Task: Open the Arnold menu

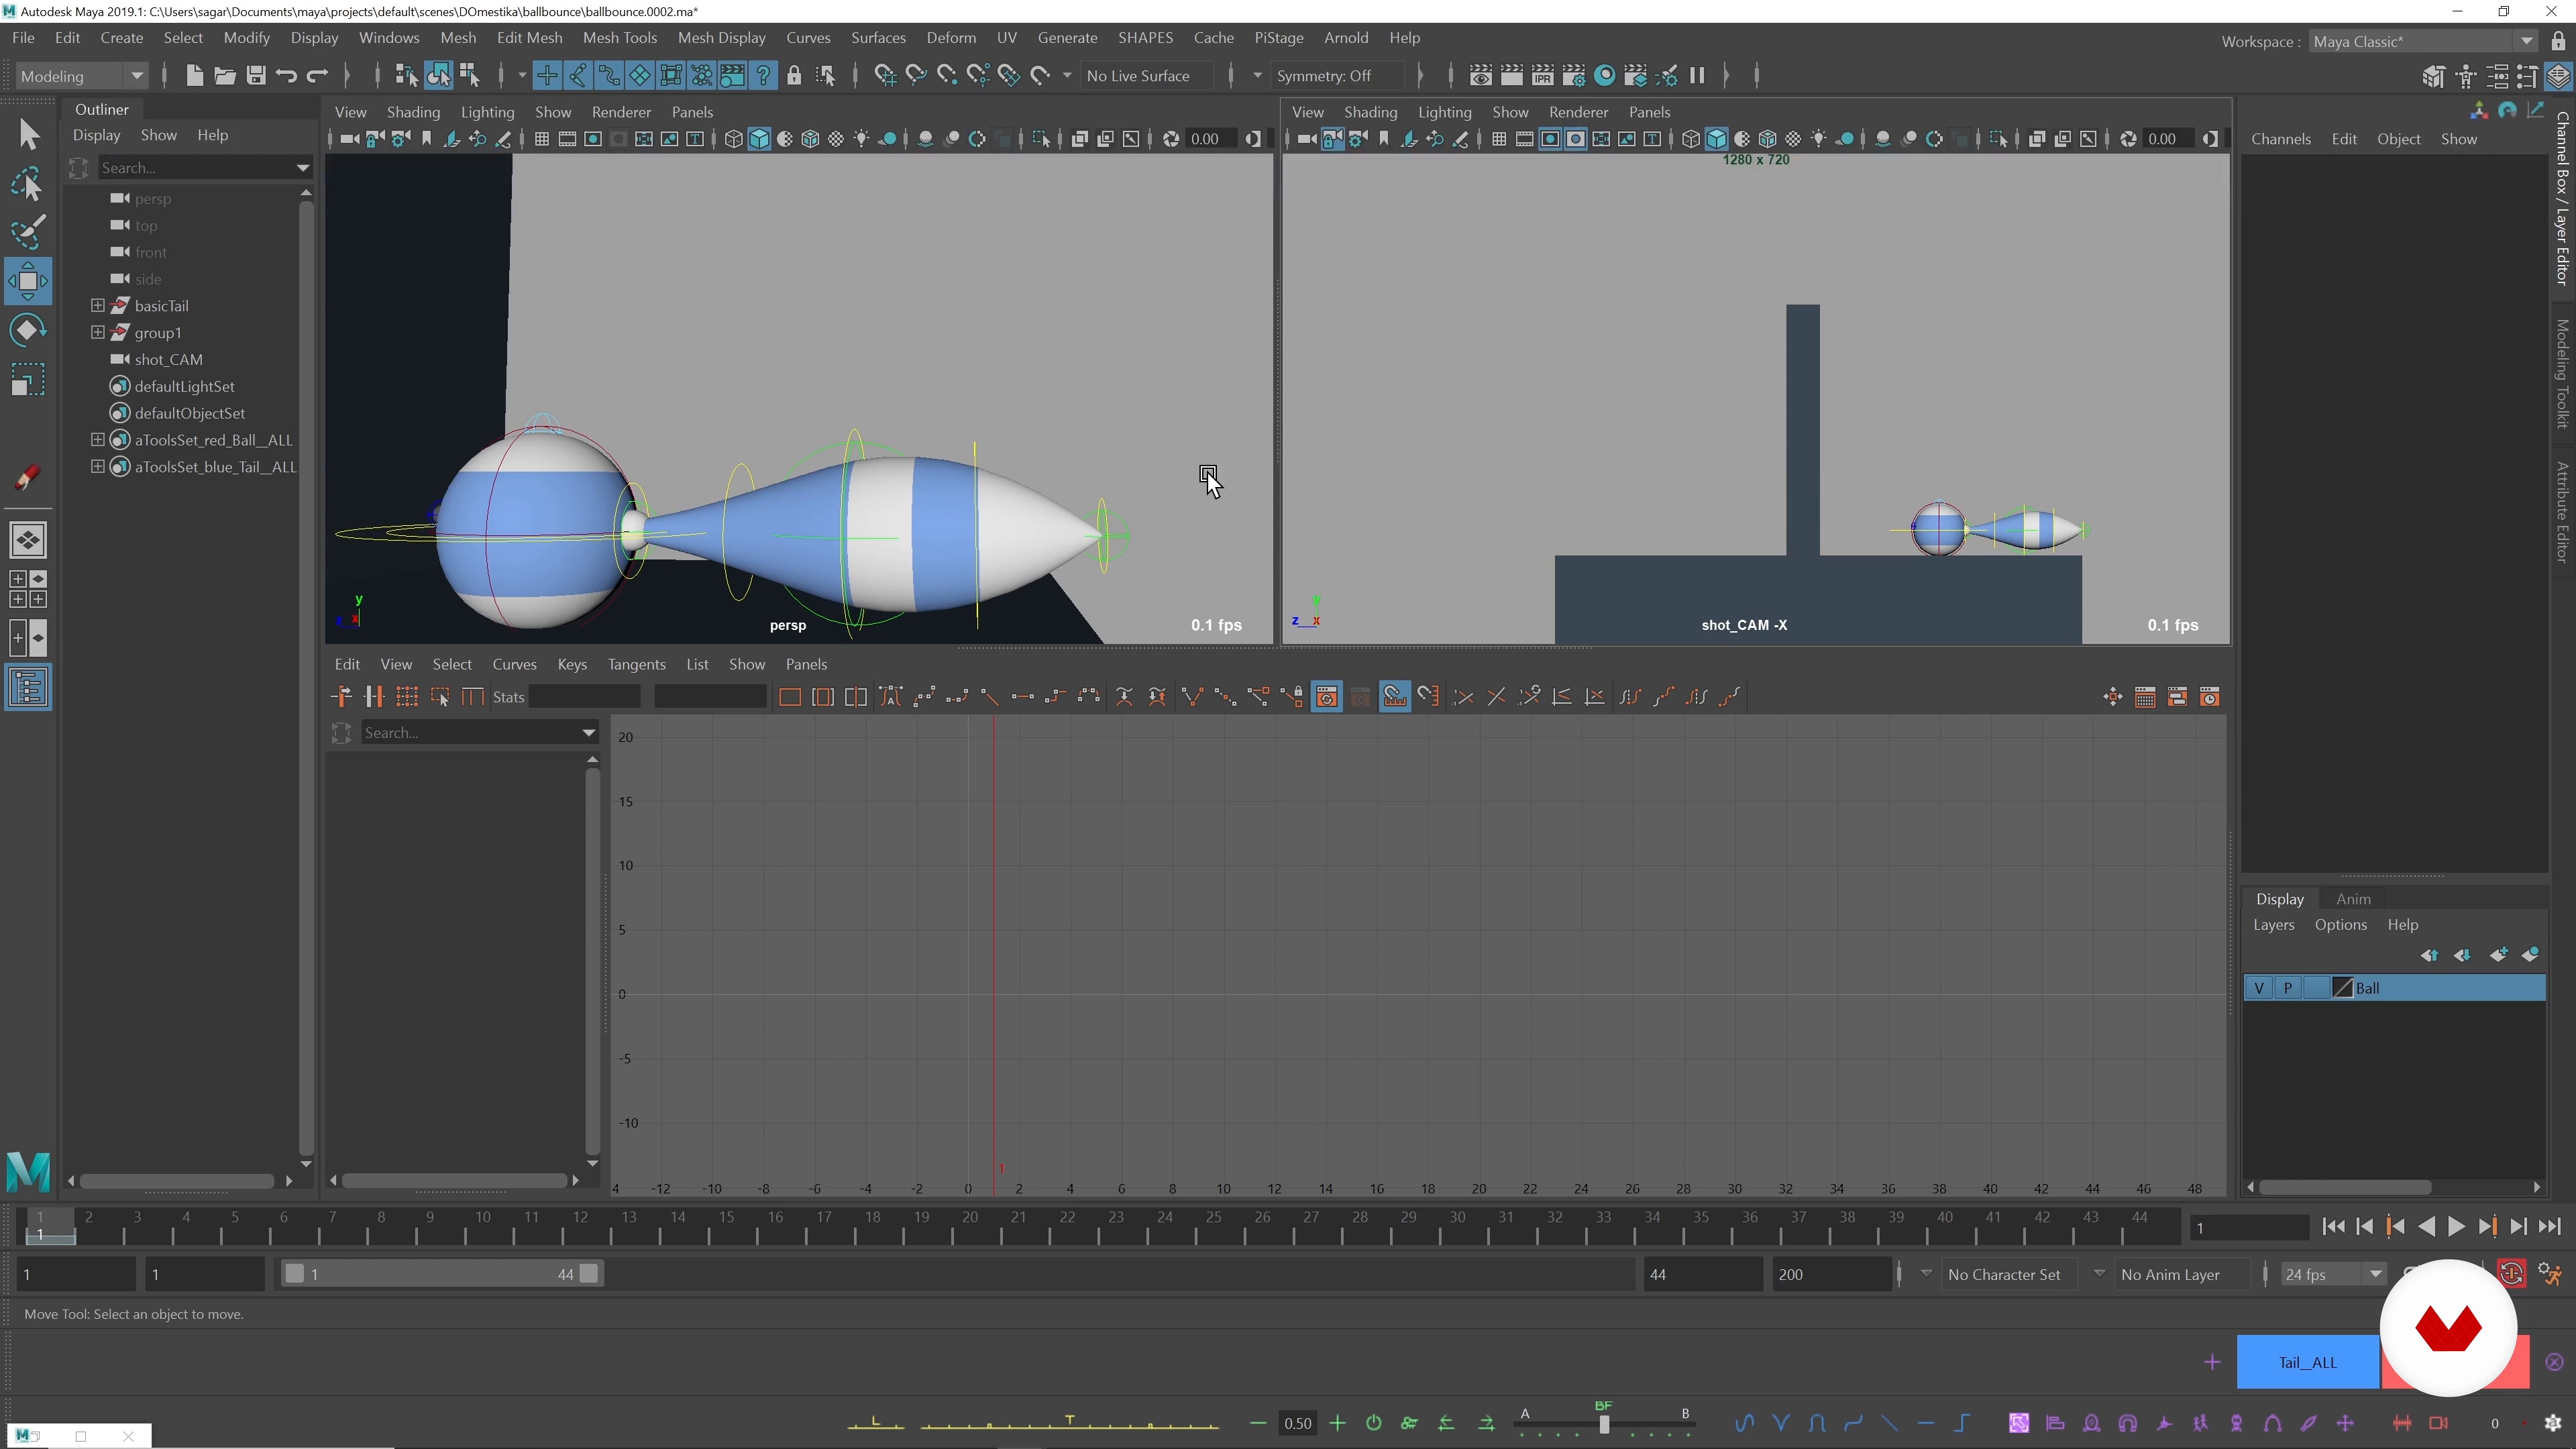Action: 1345,38
